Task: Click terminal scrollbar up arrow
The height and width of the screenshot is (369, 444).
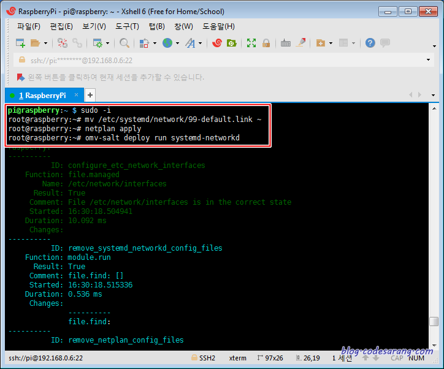Action: coord(434,108)
